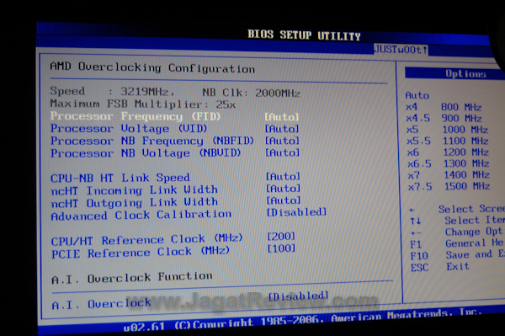505x336 pixels.
Task: Open HT Link Speed [Auto] value
Action: pos(283,177)
